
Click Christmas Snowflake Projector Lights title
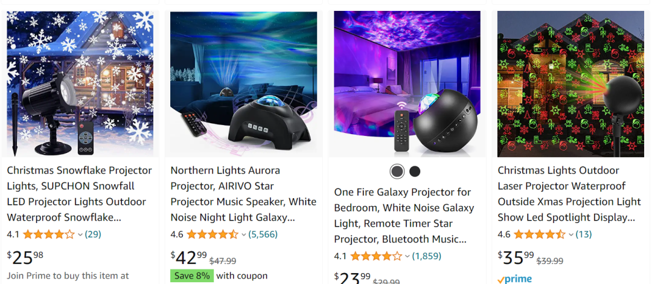79,193
